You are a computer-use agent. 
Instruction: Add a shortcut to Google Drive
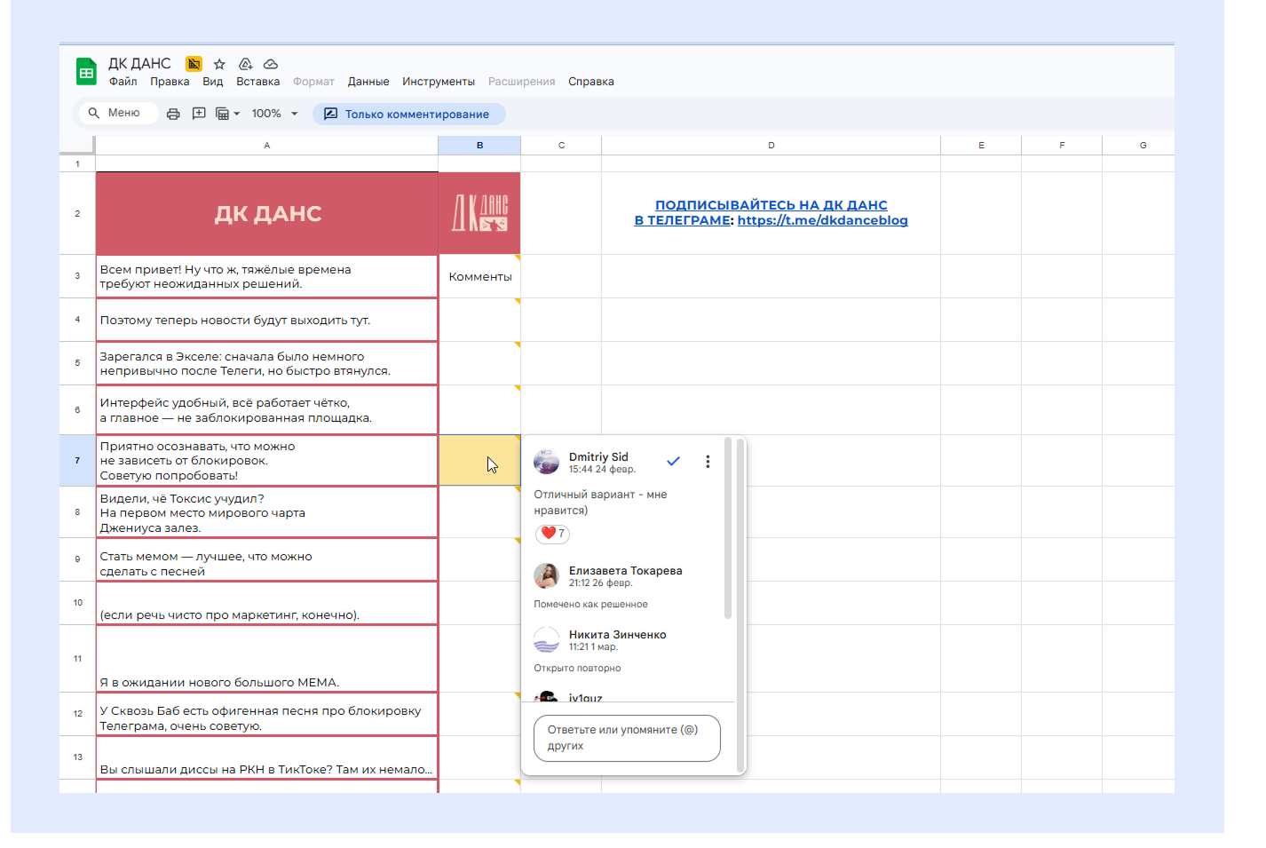pos(246,64)
